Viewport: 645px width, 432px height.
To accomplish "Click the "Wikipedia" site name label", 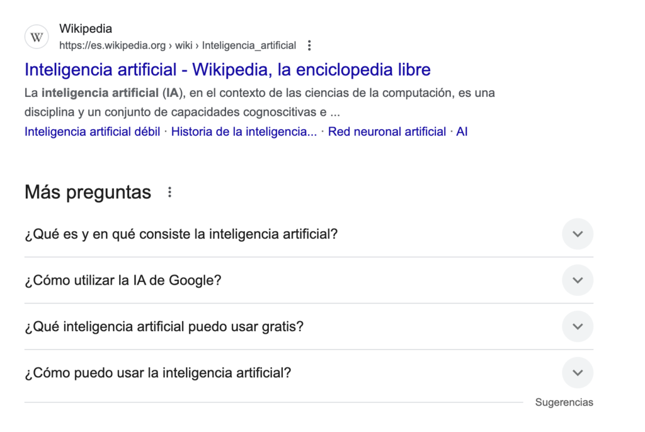I will pos(86,28).
